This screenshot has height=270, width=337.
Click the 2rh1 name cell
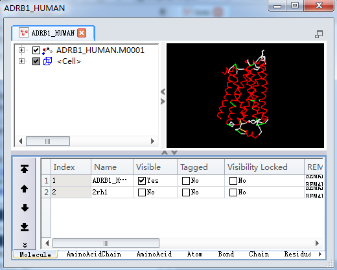[x=112, y=192]
